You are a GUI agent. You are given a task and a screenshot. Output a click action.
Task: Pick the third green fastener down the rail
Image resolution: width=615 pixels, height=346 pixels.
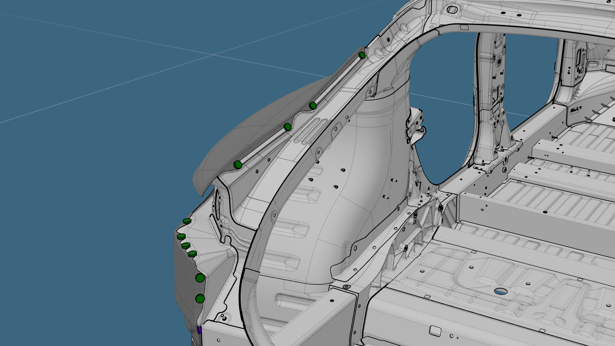coord(288,127)
